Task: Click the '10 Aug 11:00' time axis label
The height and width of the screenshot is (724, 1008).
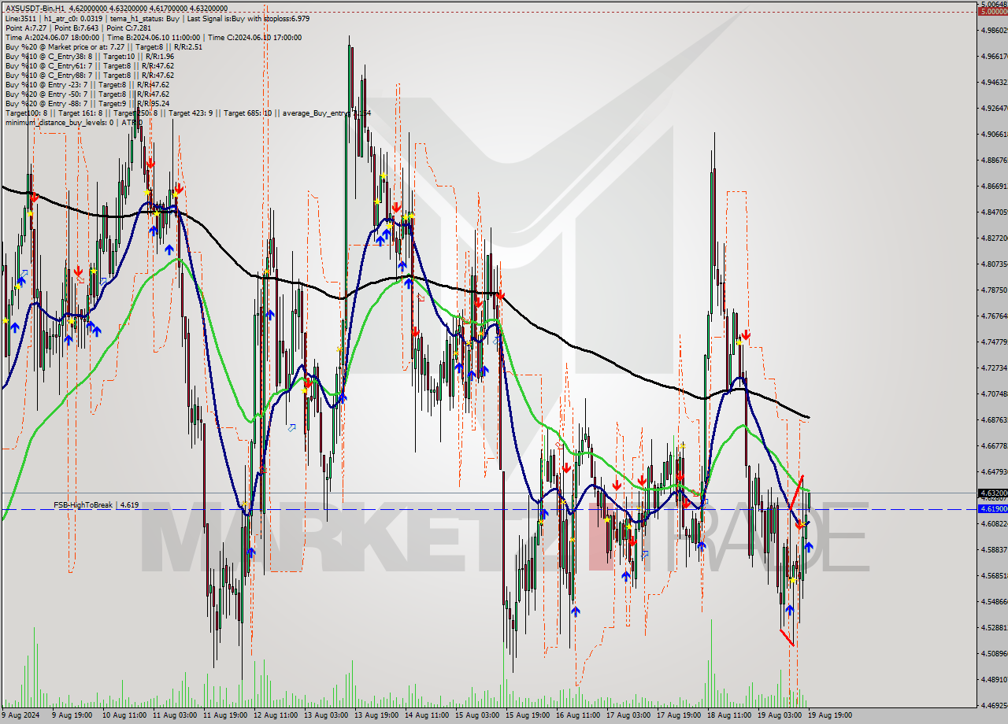Action: point(123,715)
